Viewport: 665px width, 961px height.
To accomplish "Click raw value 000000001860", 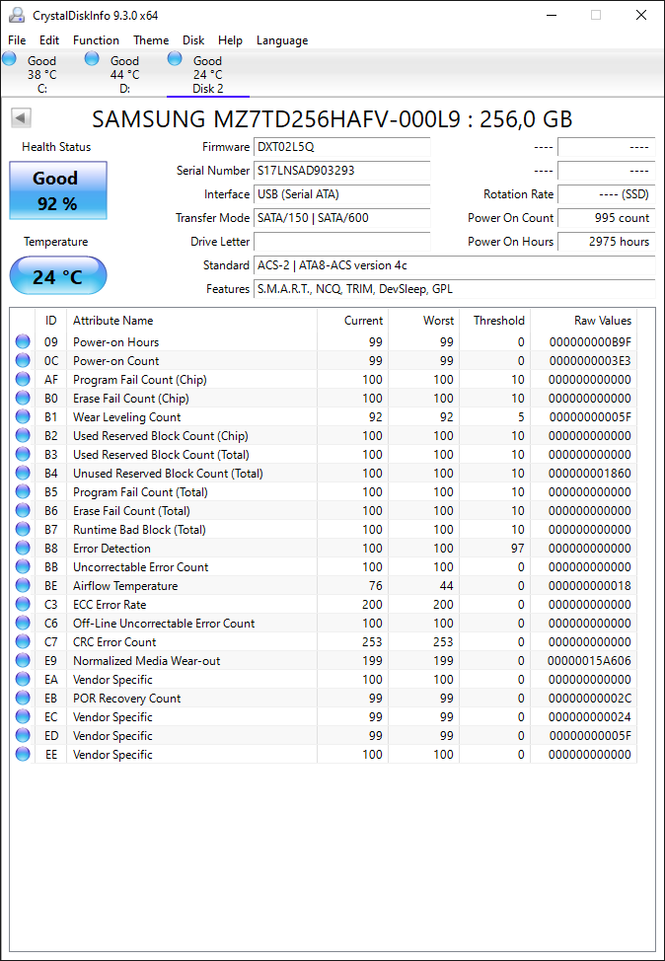I will (x=590, y=474).
